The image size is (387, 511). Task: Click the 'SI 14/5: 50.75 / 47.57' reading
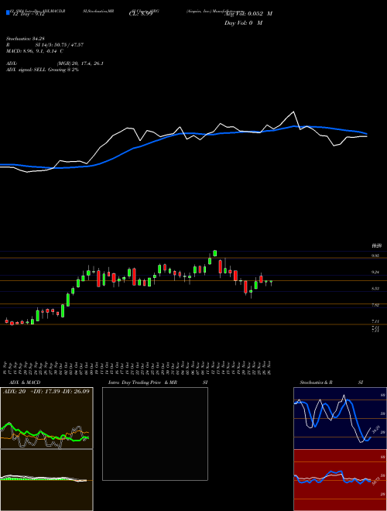point(60,45)
